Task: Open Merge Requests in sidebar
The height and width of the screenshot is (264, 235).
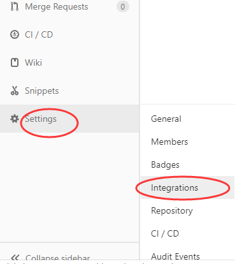Action: click(57, 6)
